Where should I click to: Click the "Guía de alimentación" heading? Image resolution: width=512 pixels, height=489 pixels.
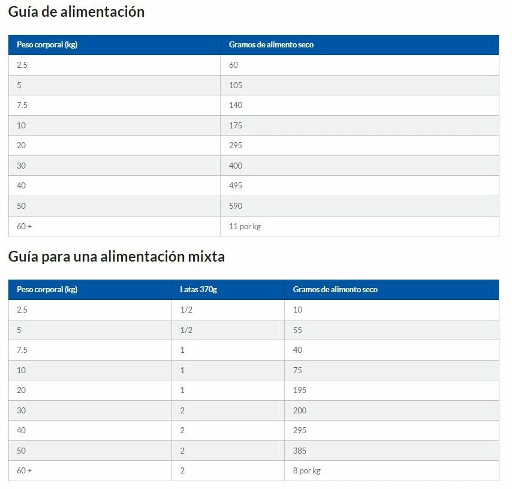click(76, 12)
